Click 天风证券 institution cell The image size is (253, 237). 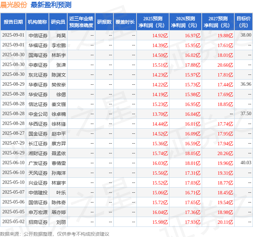tap(38, 173)
